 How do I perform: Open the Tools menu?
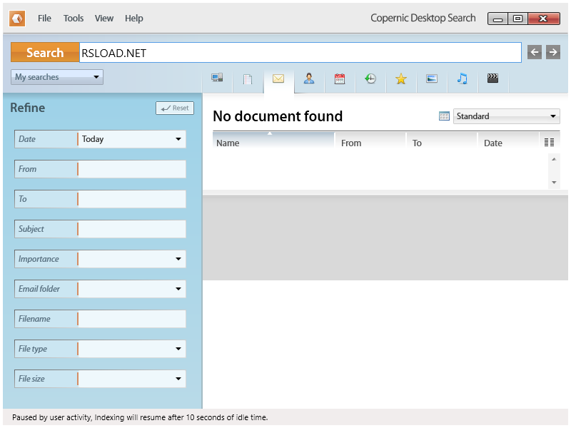(x=74, y=19)
